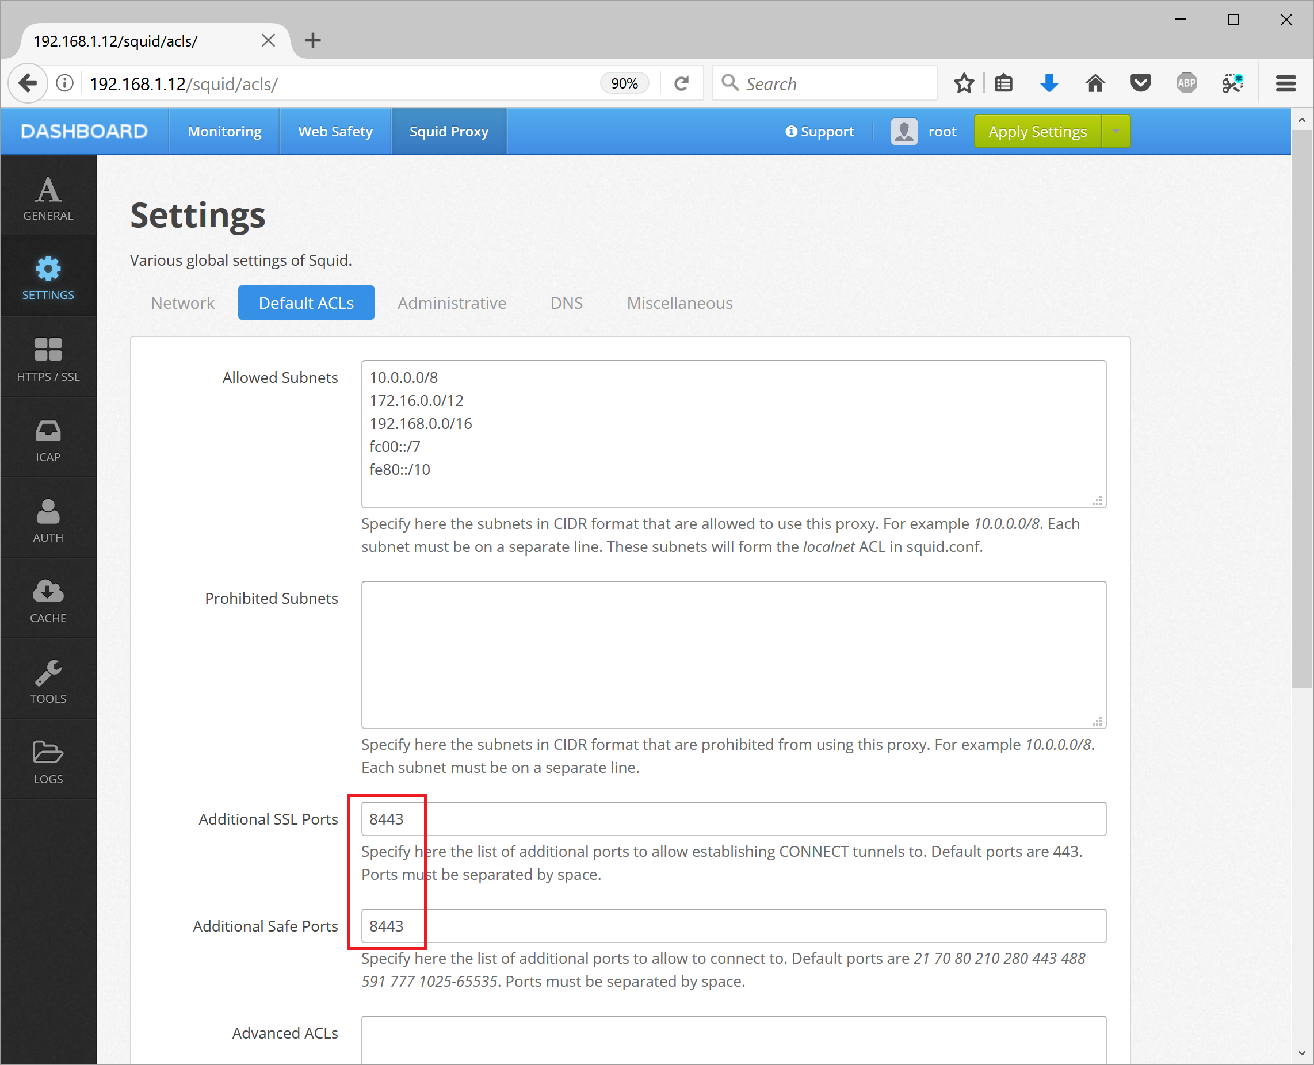Click root account dropdown menu

click(x=924, y=132)
